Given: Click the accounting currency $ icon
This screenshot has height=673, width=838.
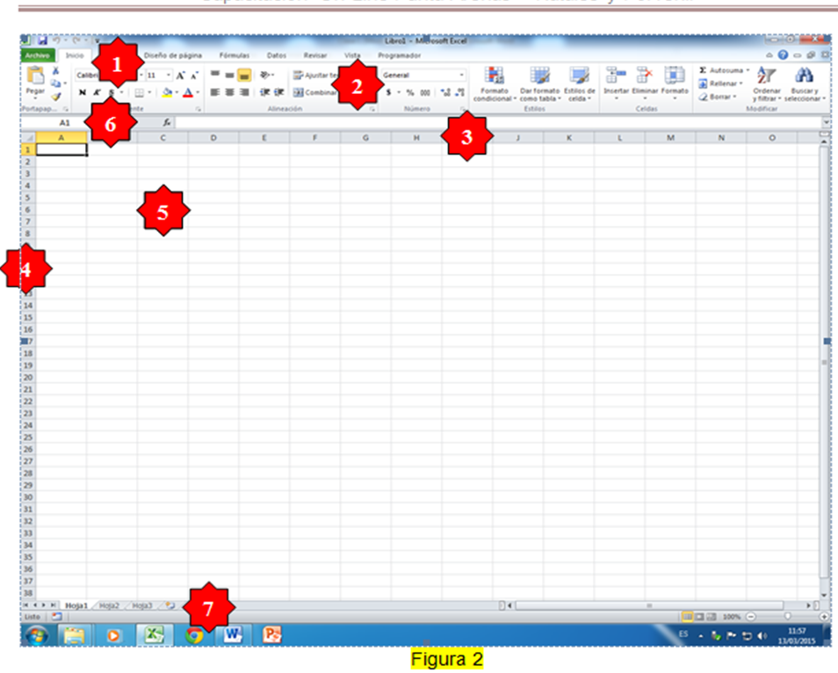Looking at the screenshot, I should click(x=389, y=92).
